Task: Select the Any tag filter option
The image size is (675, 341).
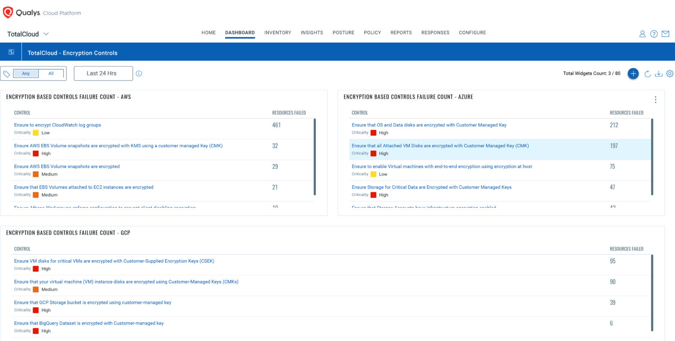Action: coord(25,73)
